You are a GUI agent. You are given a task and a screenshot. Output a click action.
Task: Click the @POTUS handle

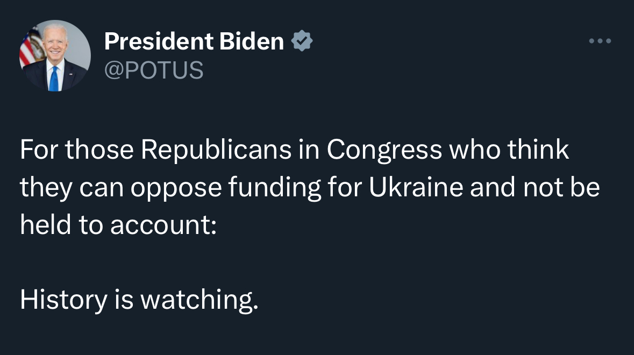click(153, 70)
